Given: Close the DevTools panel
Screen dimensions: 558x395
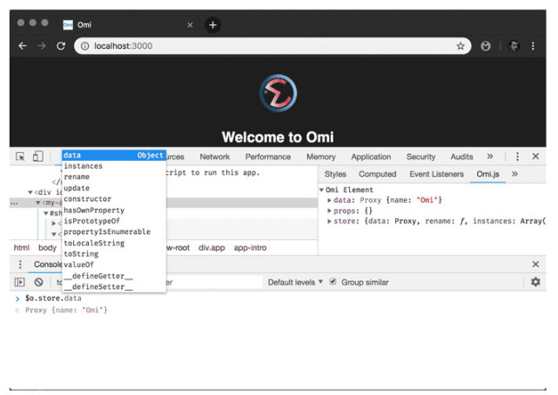Looking at the screenshot, I should pyautogui.click(x=535, y=157).
